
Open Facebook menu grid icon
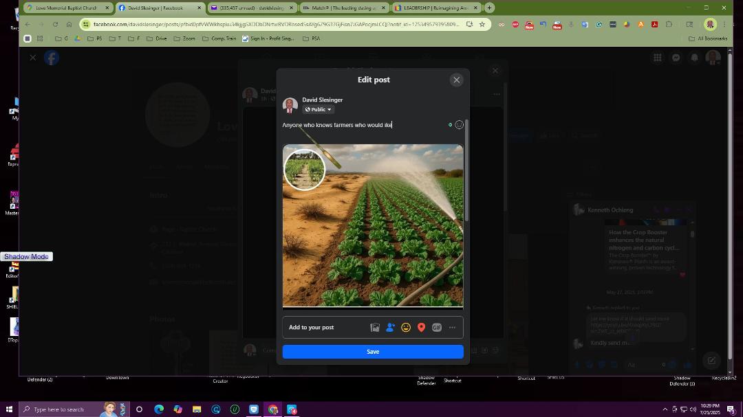click(x=658, y=58)
